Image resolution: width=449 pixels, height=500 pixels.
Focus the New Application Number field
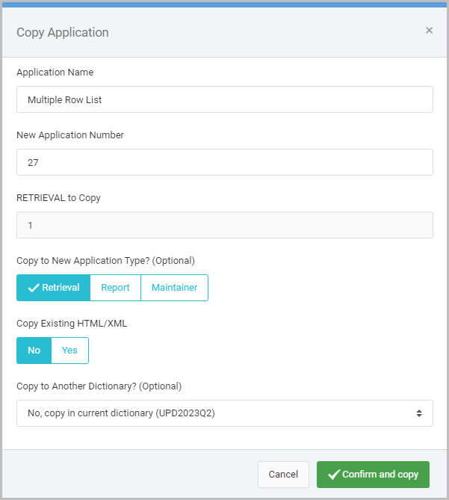pyautogui.click(x=225, y=162)
